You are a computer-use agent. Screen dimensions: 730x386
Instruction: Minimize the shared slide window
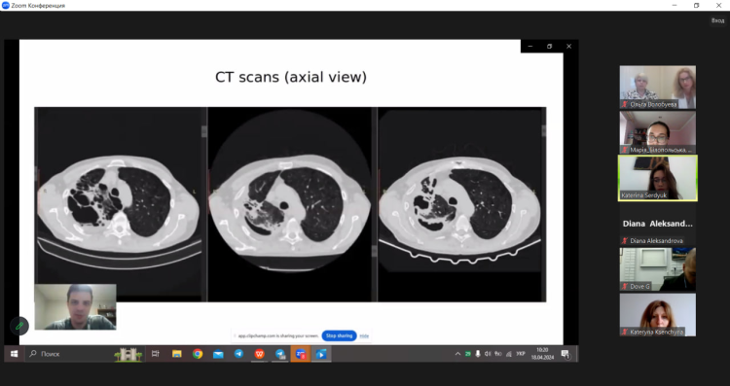tap(529, 46)
